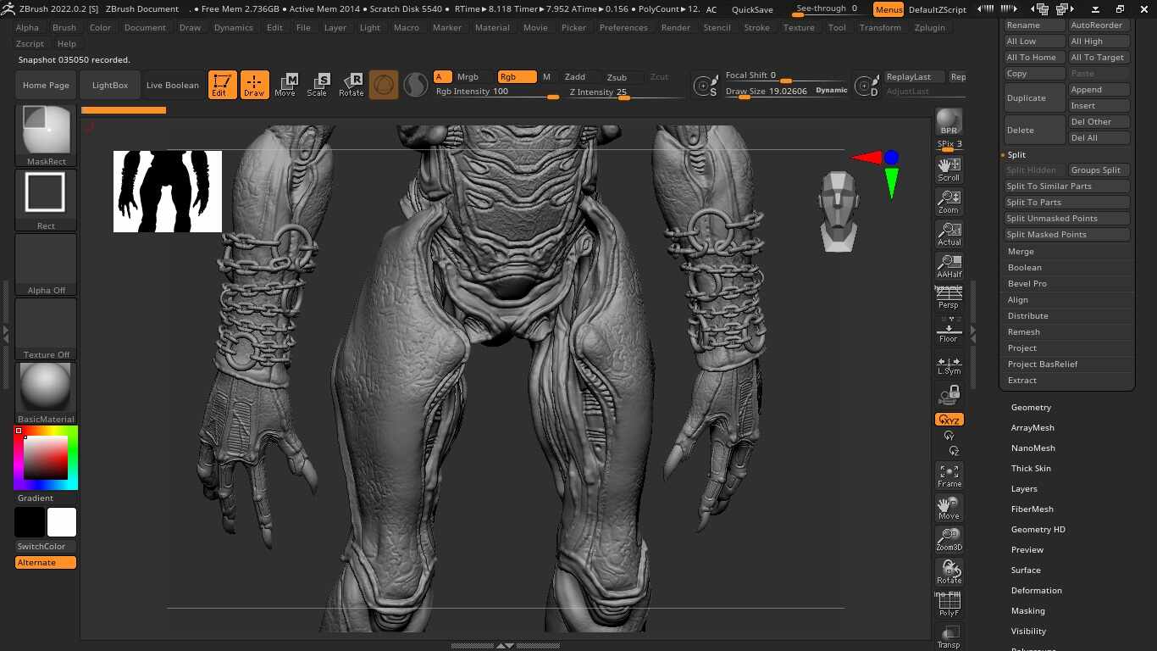
Task: Click Groups Split button
Action: coord(1099,170)
